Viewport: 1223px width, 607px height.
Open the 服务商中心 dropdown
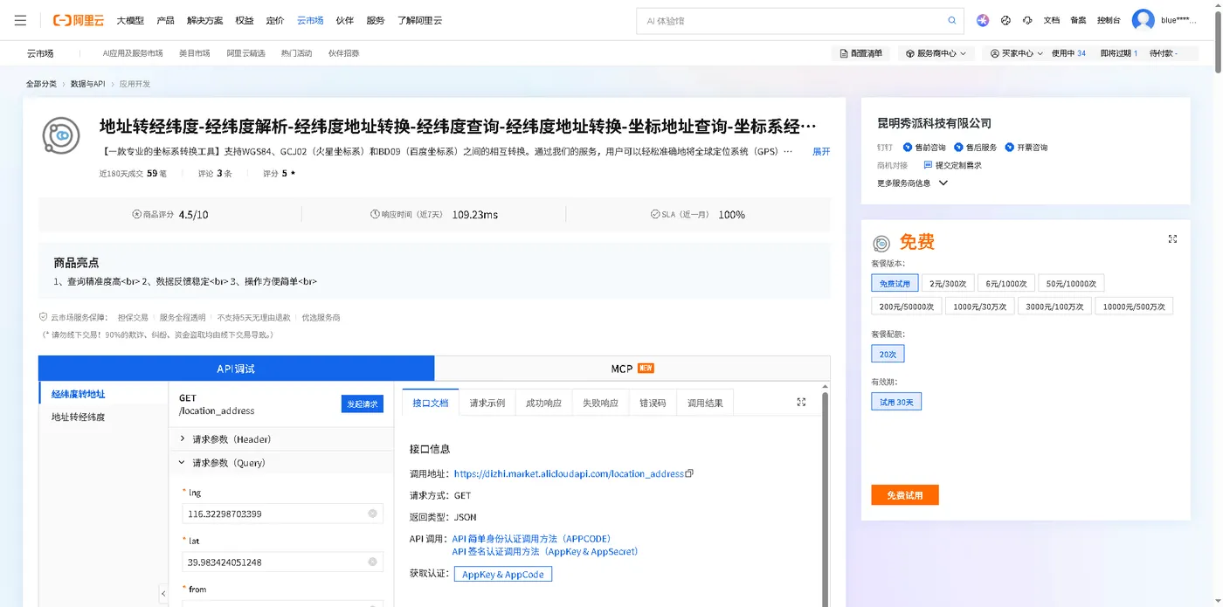[936, 53]
